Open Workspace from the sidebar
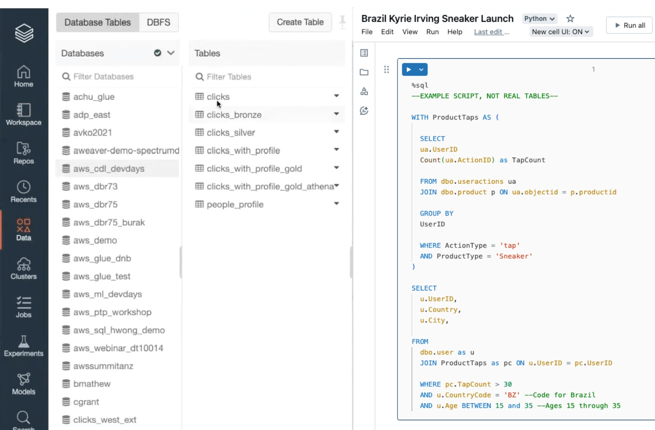Image resolution: width=655 pixels, height=430 pixels. pos(24,115)
